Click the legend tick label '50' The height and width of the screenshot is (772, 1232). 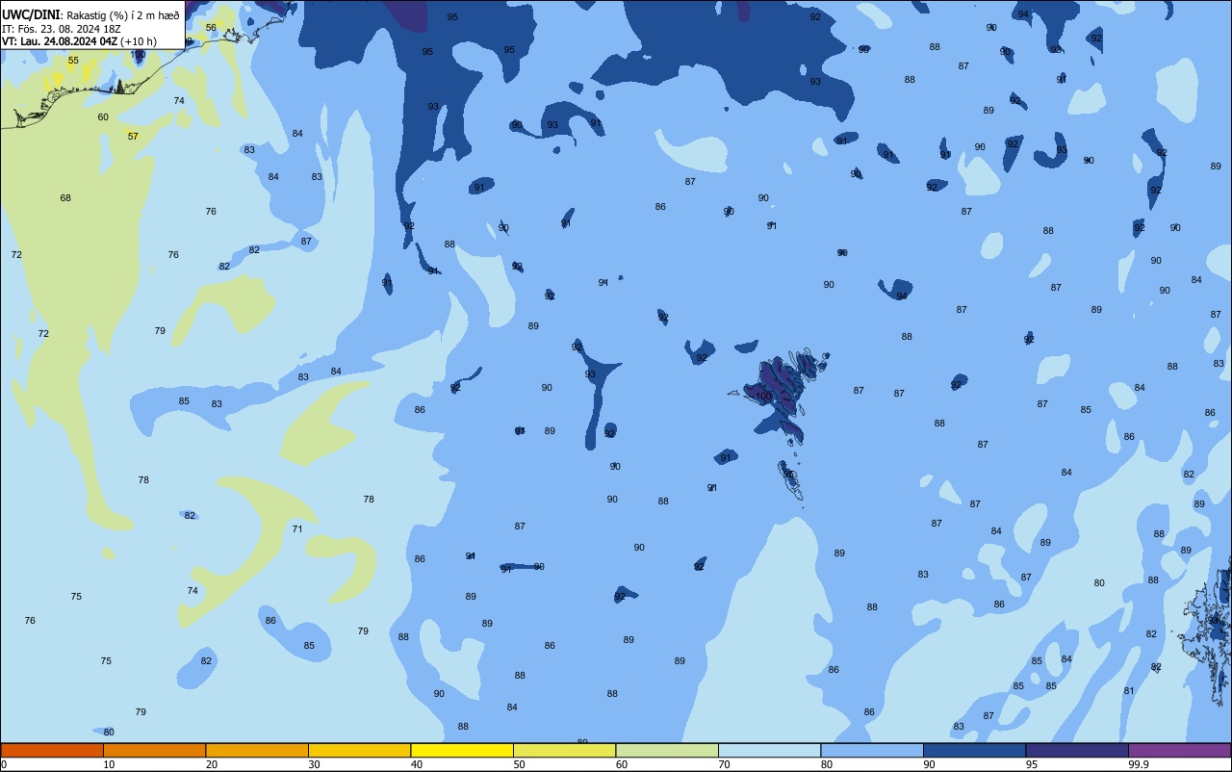coord(520,764)
